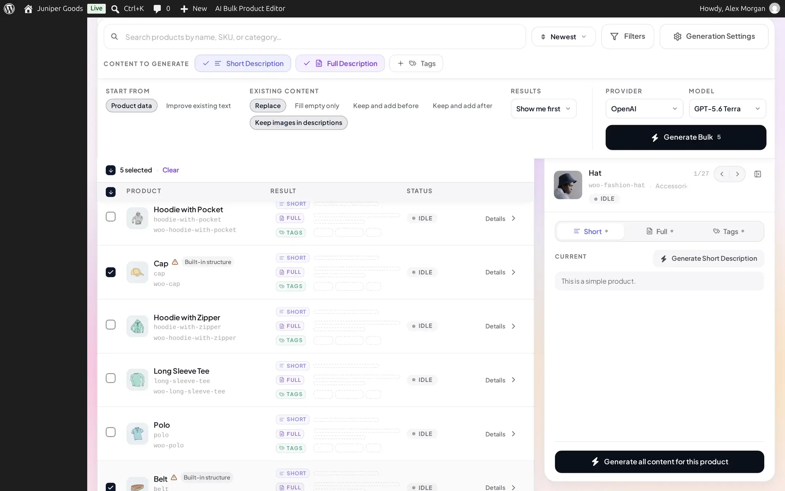The image size is (785, 491).
Task: Expand Details for the Cap row
Action: 500,272
